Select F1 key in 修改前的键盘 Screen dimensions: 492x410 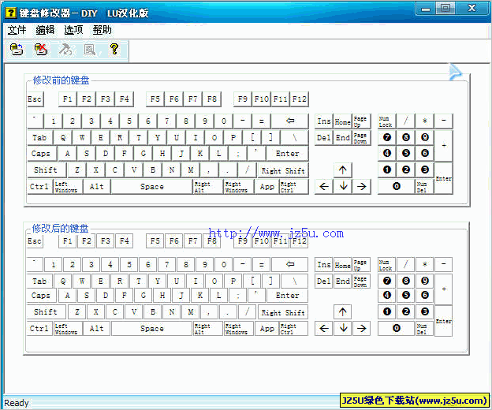[x=68, y=99]
